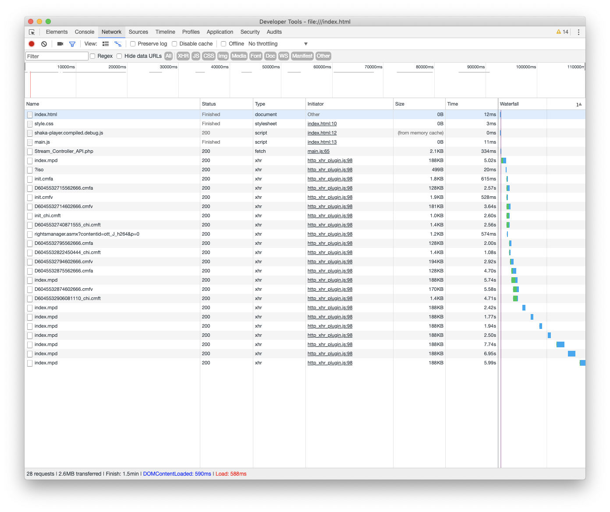Image resolution: width=610 pixels, height=512 pixels.
Task: Click file icon of shaka-player.compiled.debug.js
Action: click(x=30, y=133)
